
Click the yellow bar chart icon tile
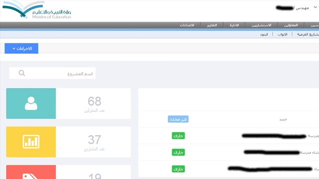(x=31, y=142)
